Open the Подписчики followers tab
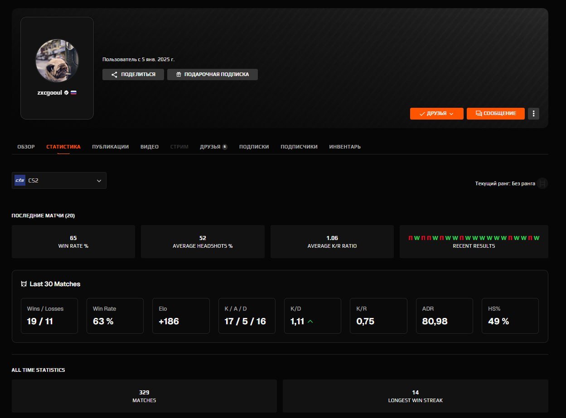The image size is (566, 418). tap(299, 147)
